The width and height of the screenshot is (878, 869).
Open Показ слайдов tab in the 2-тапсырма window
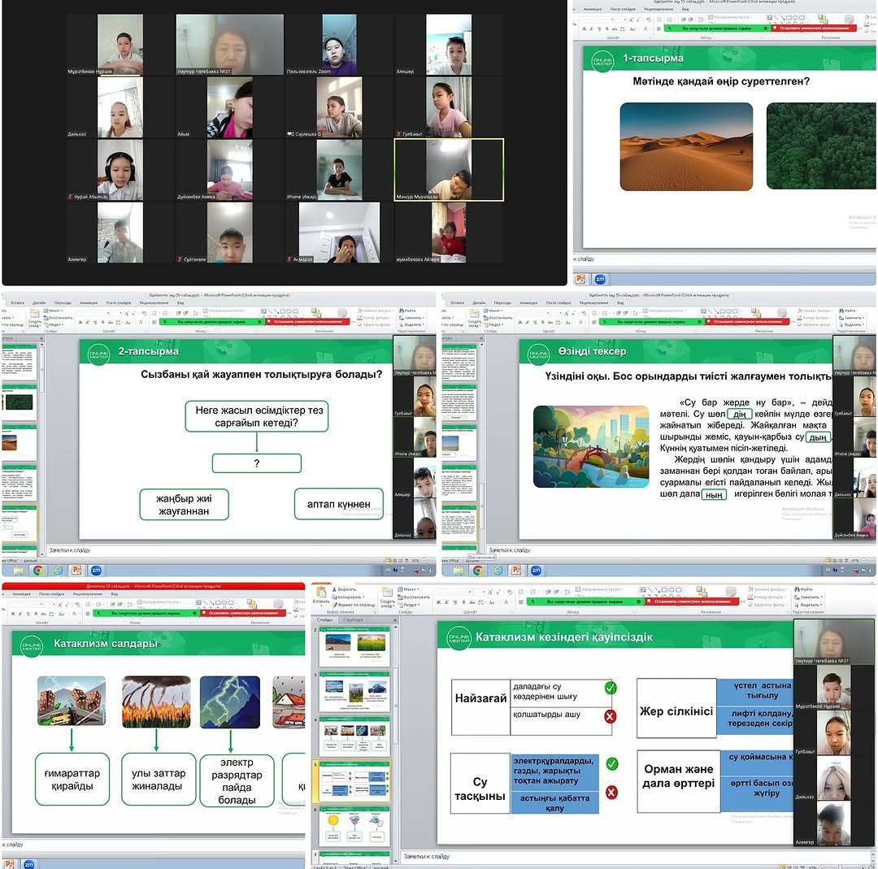click(x=118, y=302)
